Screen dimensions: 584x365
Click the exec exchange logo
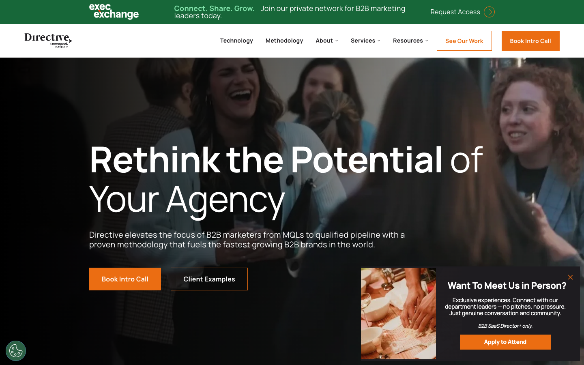[114, 12]
